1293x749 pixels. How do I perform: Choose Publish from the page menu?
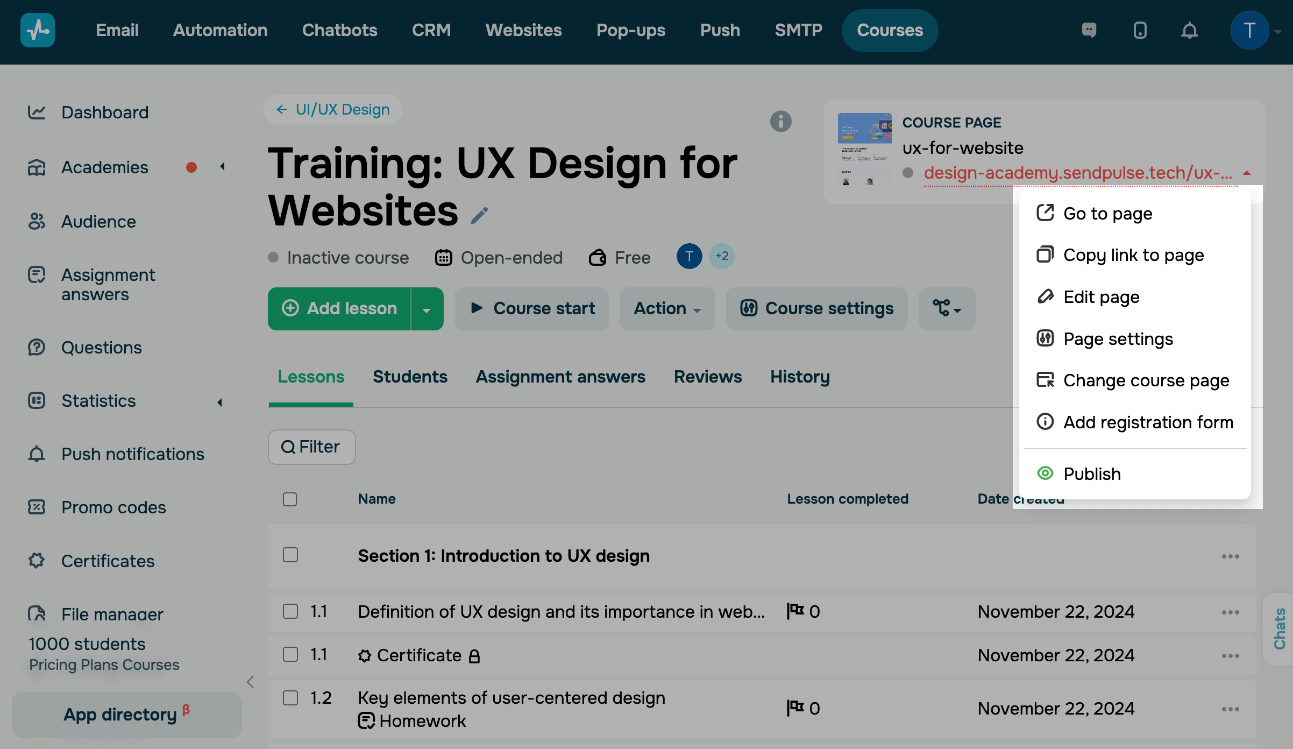pos(1092,474)
